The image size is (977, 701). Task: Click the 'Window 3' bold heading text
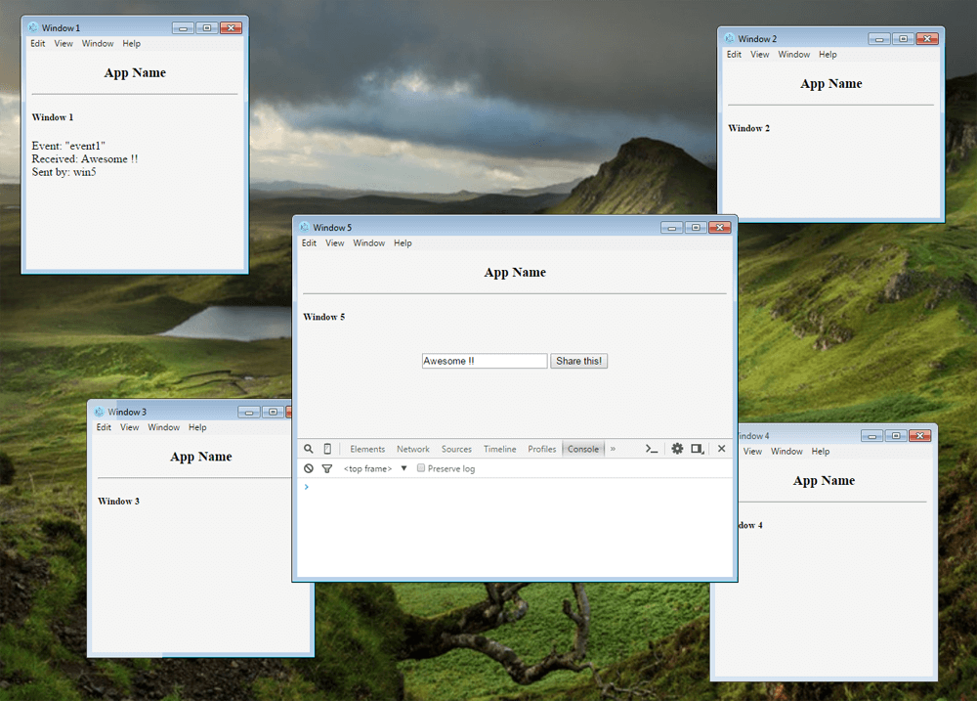pos(118,501)
